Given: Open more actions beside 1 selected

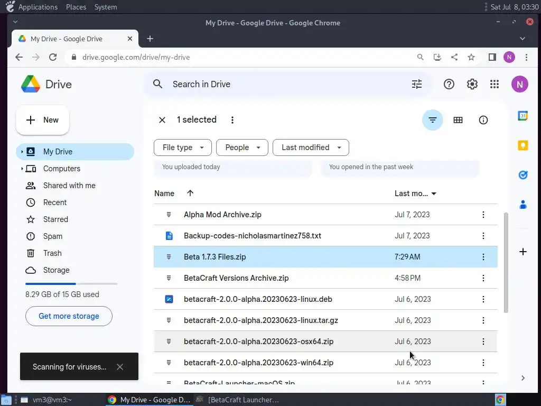Looking at the screenshot, I should 232,120.
